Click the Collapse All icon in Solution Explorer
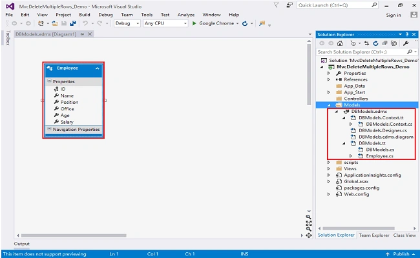 (384, 43)
